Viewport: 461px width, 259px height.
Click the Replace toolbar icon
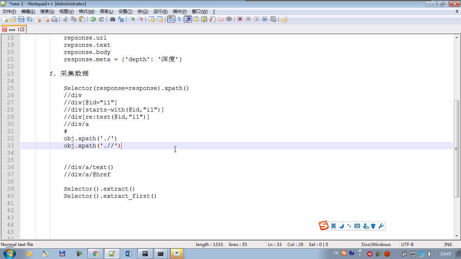[121, 19]
